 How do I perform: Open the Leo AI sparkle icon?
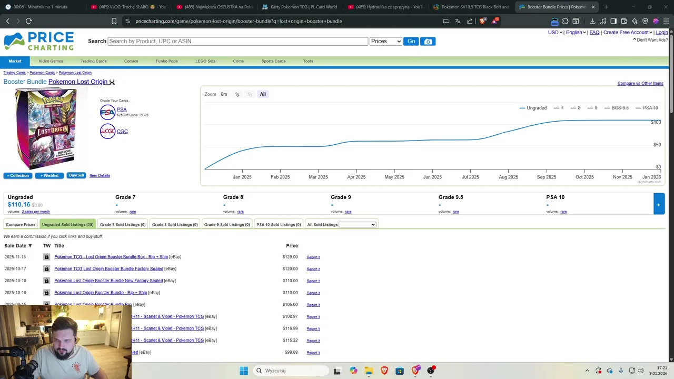635,21
